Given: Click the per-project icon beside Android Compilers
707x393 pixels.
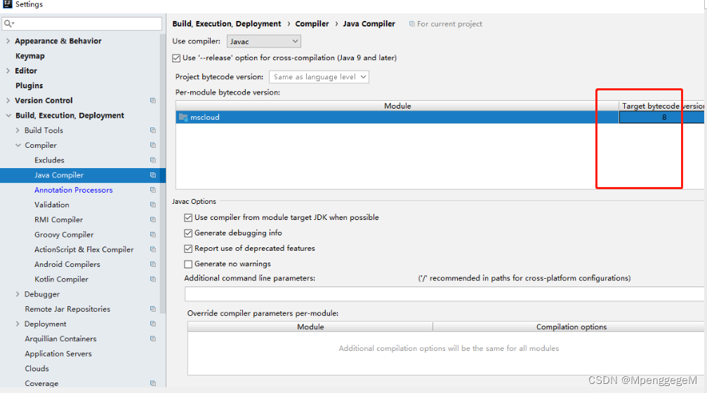Looking at the screenshot, I should coord(153,264).
